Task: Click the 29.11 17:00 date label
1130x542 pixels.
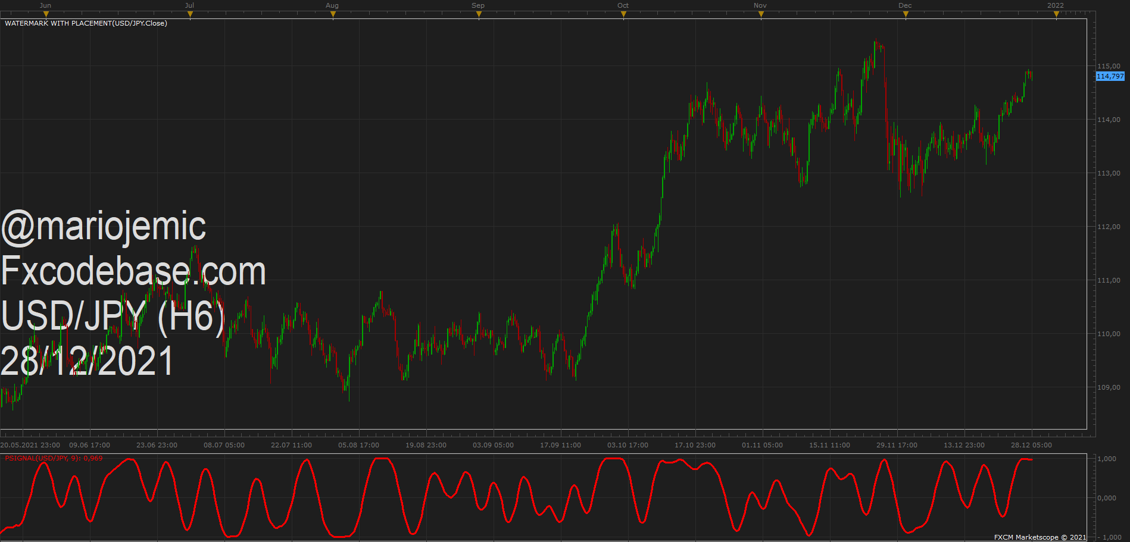Action: click(897, 445)
